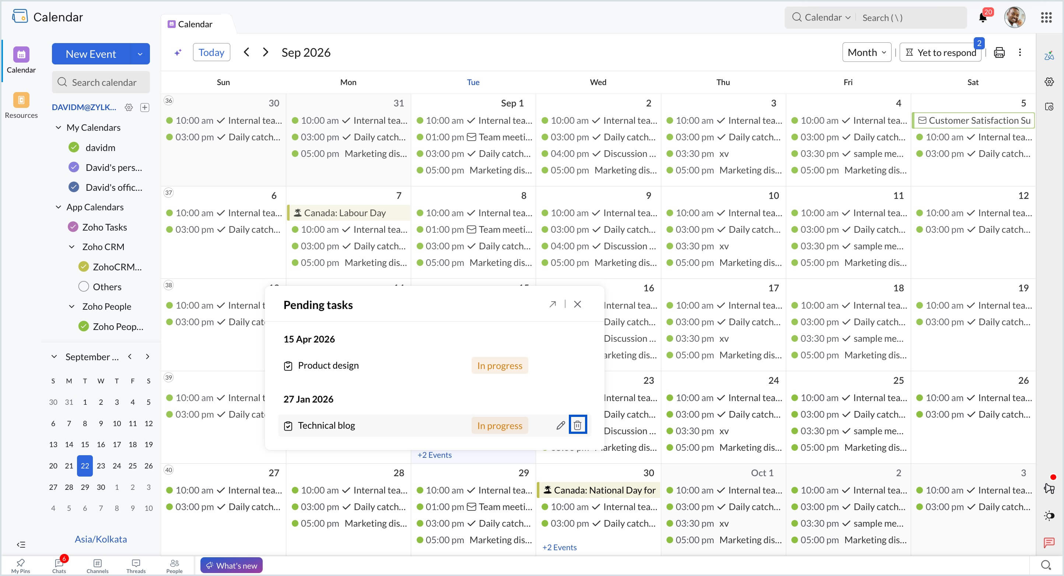Viewport: 1064px width, 576px height.
Task: Collapse the left sidebar panel
Action: tap(21, 544)
